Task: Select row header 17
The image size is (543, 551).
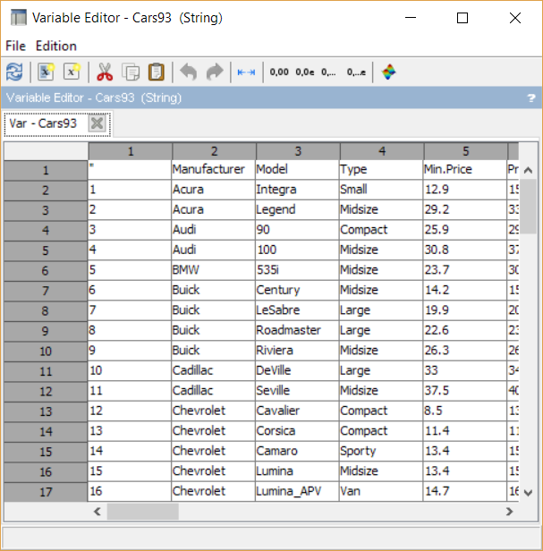Action: (x=46, y=492)
